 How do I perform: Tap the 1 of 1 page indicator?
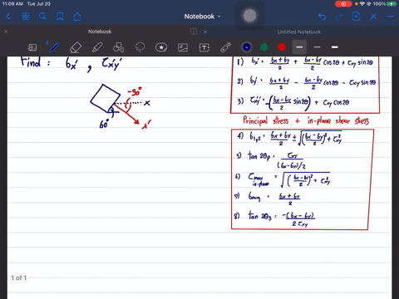(x=19, y=277)
